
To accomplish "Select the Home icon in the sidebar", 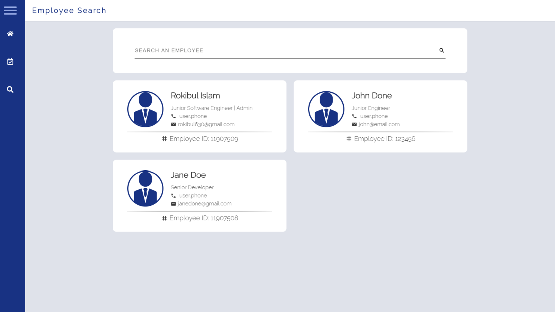I will (x=10, y=34).
